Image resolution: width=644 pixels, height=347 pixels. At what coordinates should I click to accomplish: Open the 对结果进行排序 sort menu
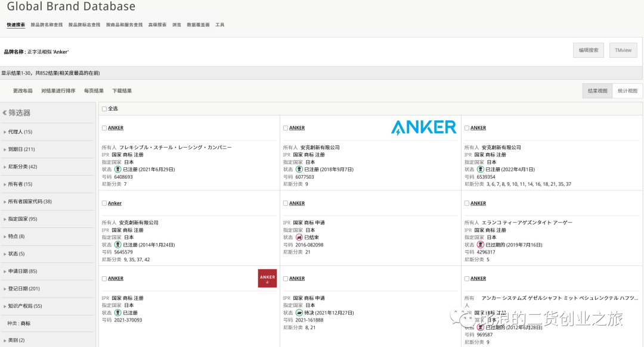pos(58,90)
